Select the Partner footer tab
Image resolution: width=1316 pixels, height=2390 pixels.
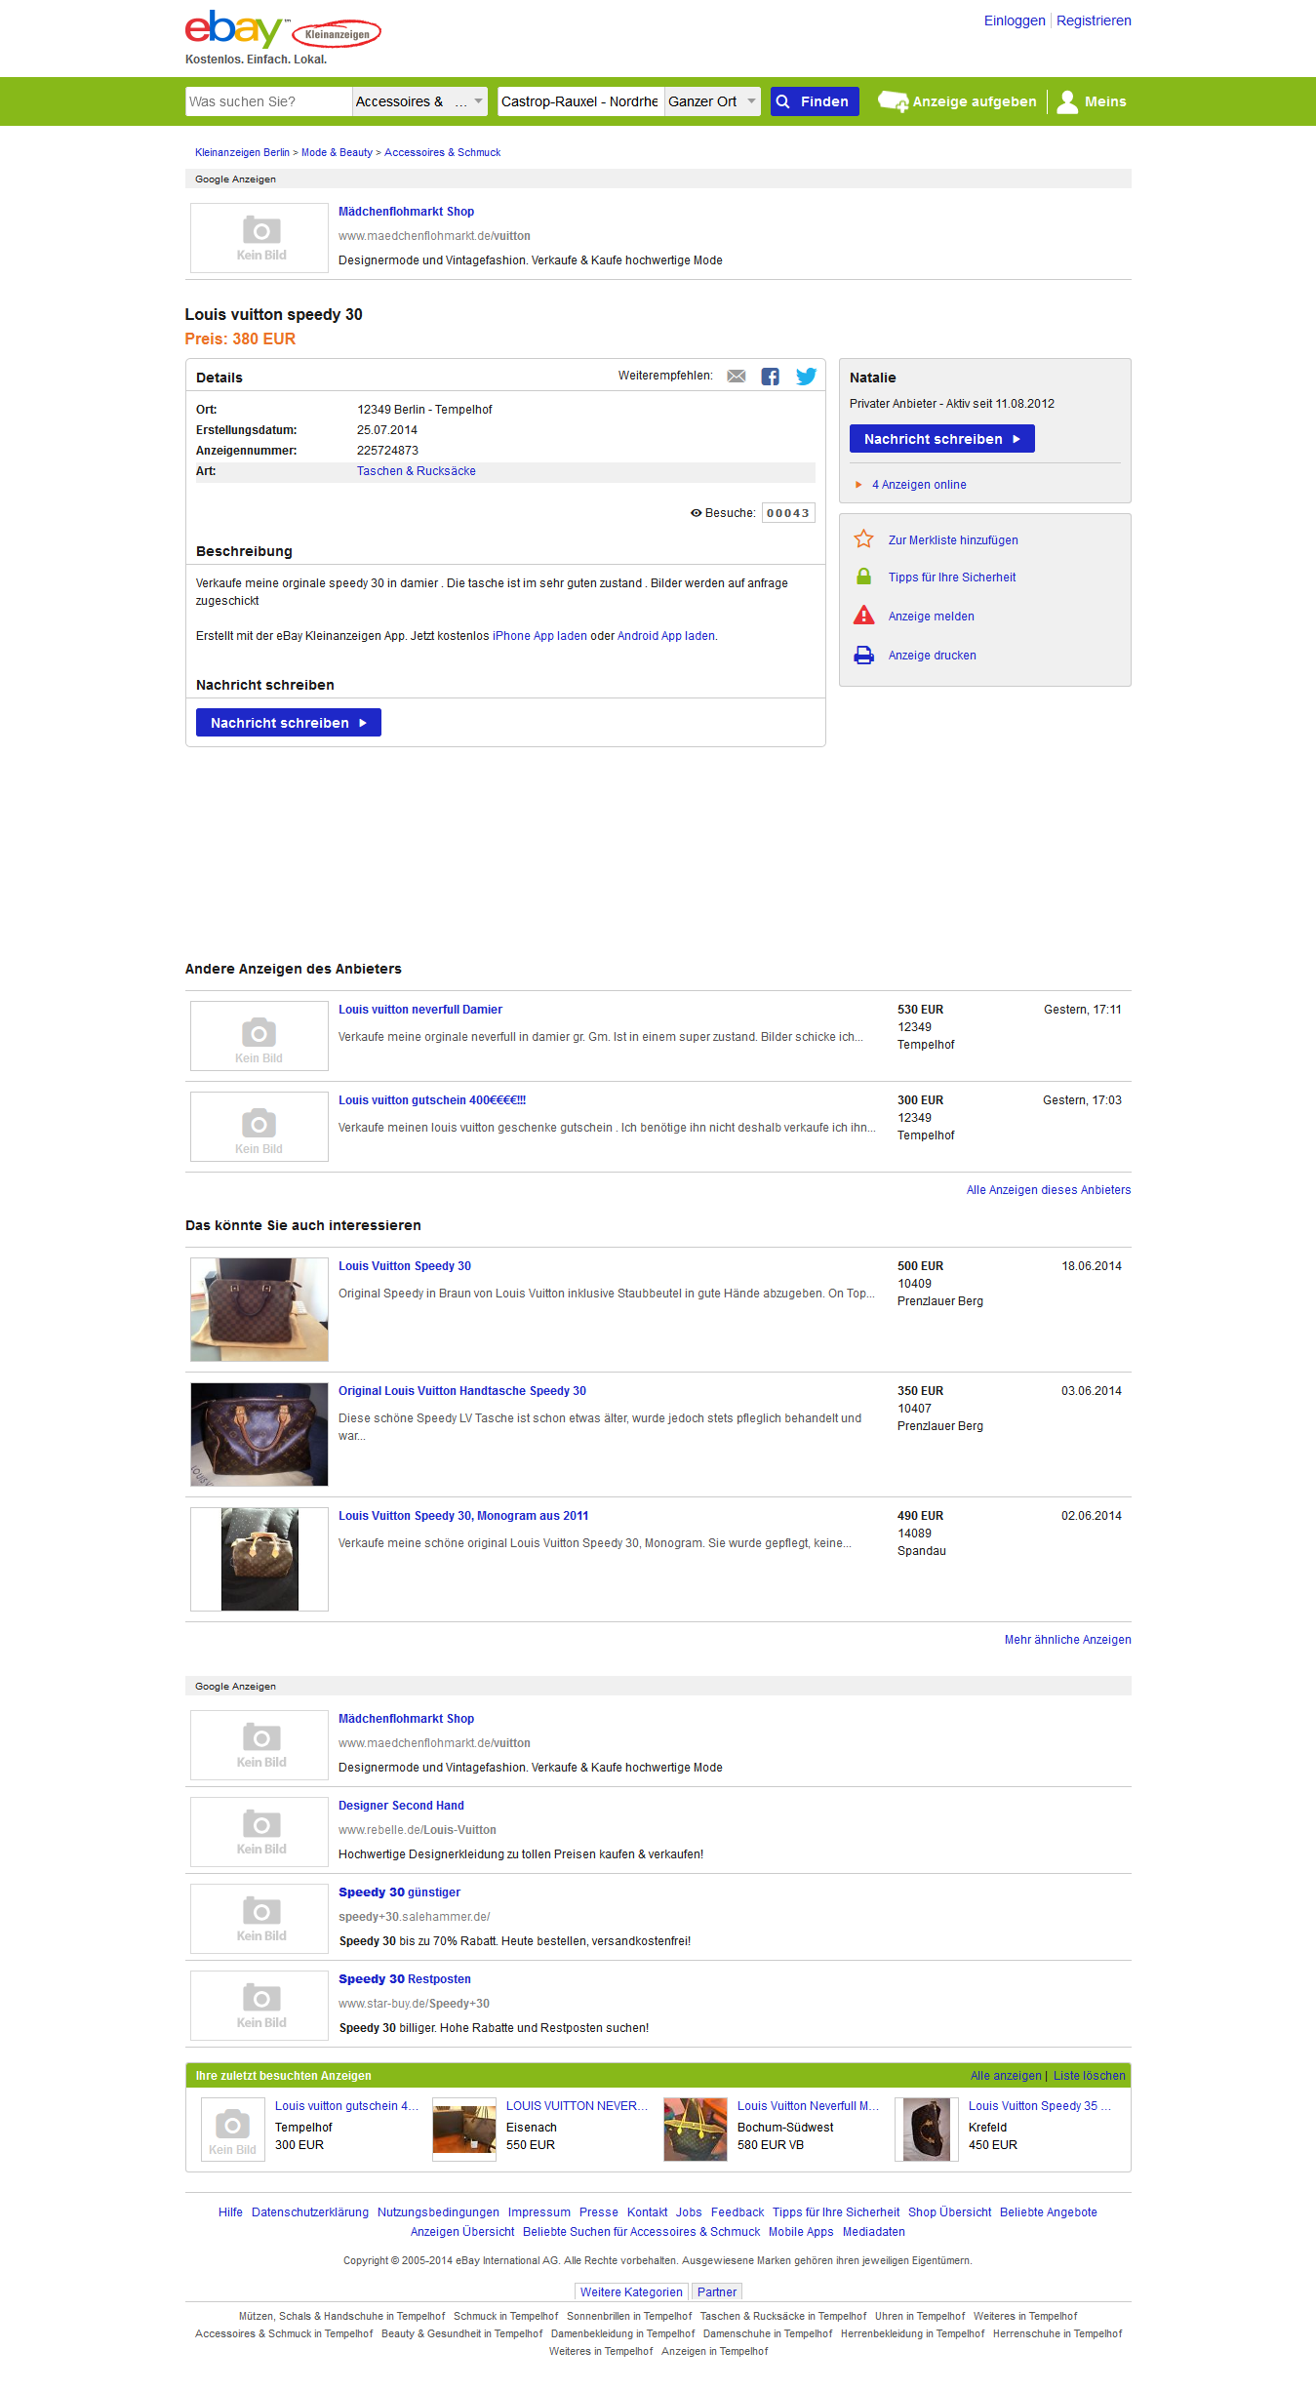(x=717, y=2292)
